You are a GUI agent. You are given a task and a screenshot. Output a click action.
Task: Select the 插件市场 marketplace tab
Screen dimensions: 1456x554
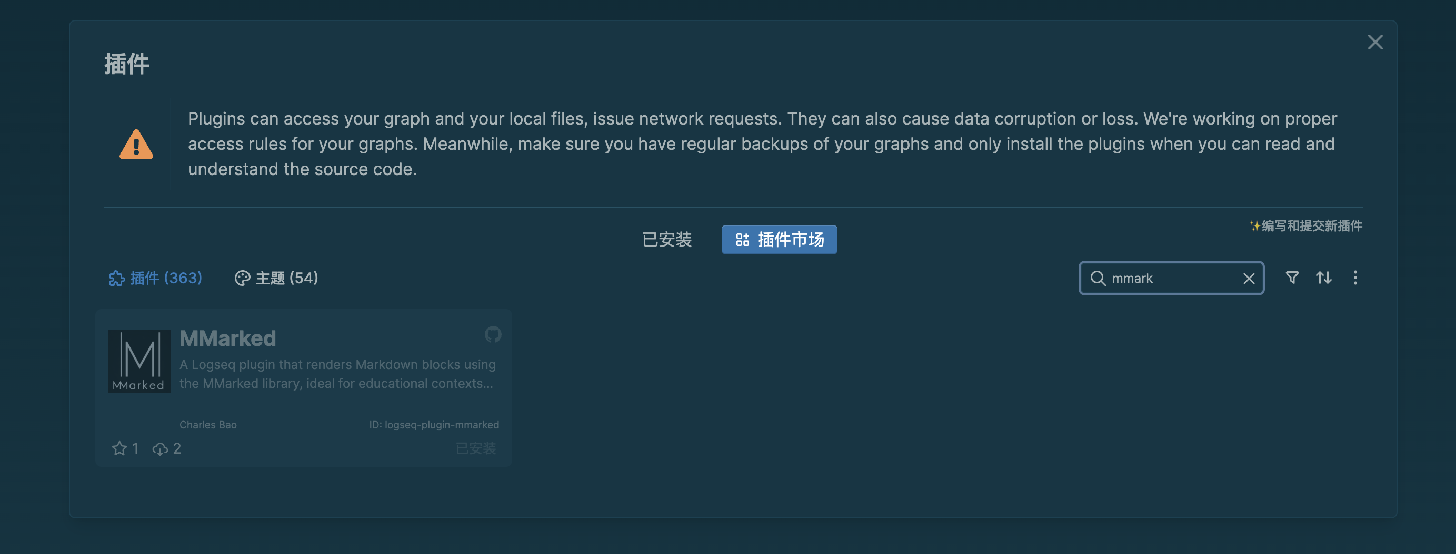click(779, 240)
